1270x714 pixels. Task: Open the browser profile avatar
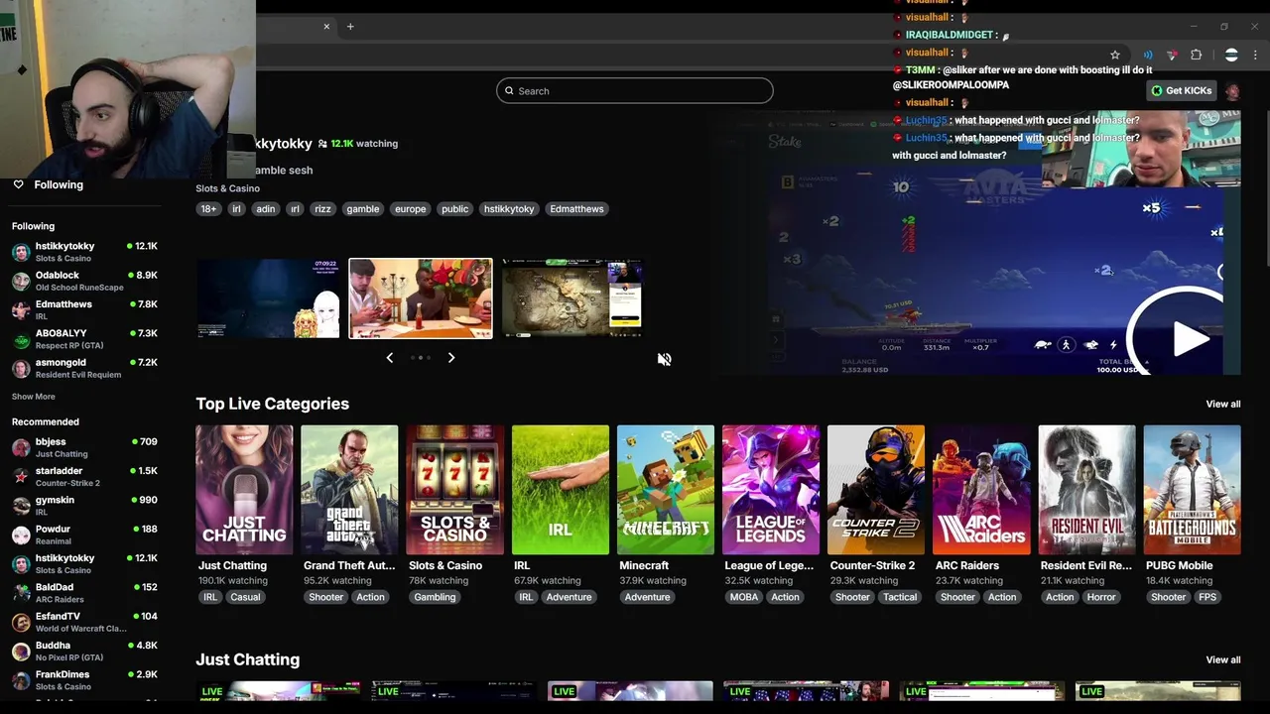coord(1231,55)
